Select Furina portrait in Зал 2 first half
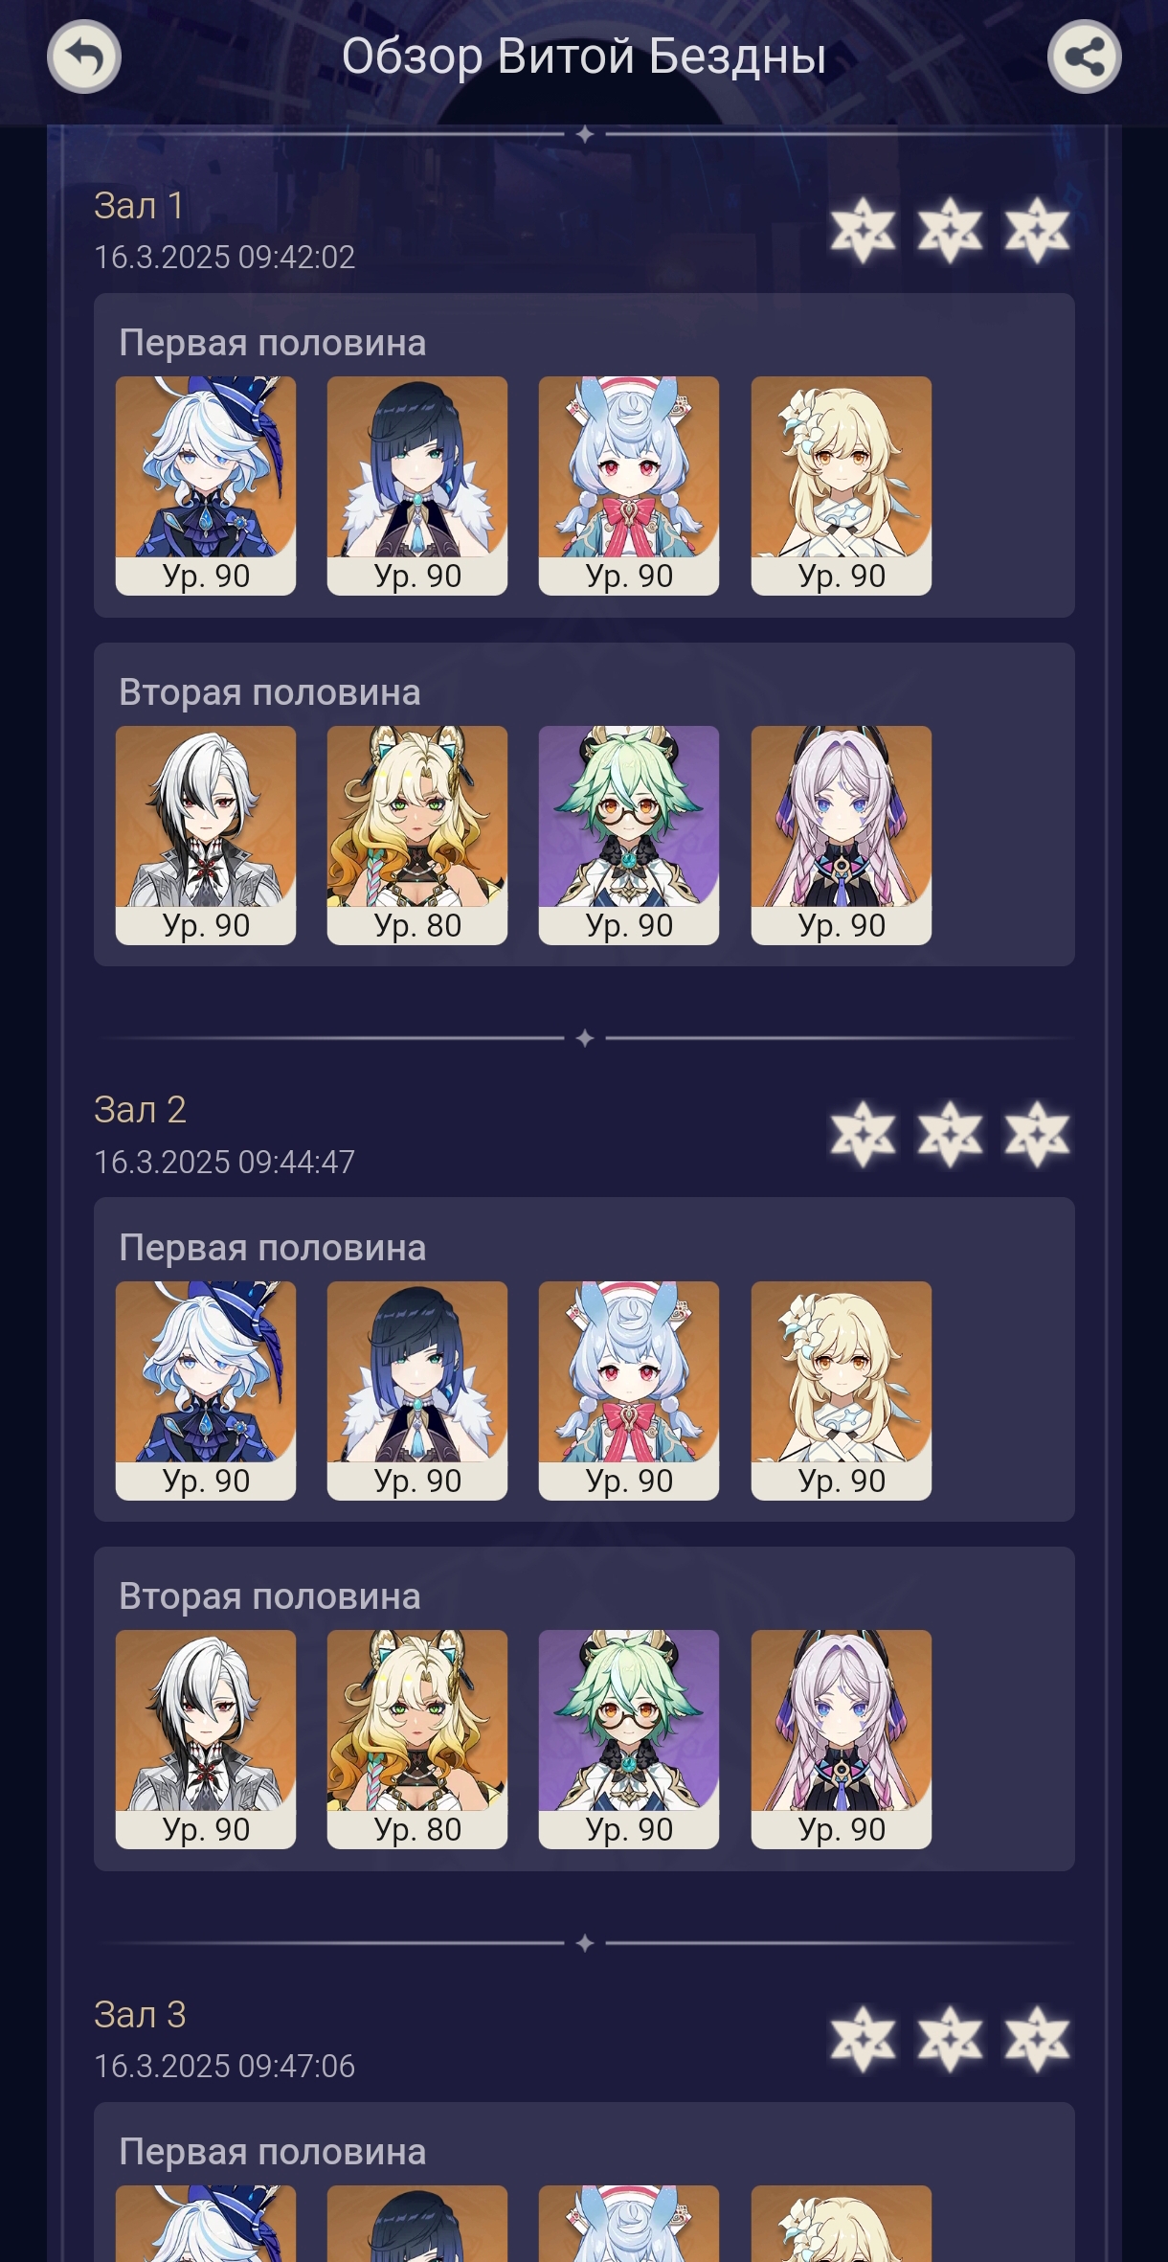1168x2262 pixels. (206, 1391)
